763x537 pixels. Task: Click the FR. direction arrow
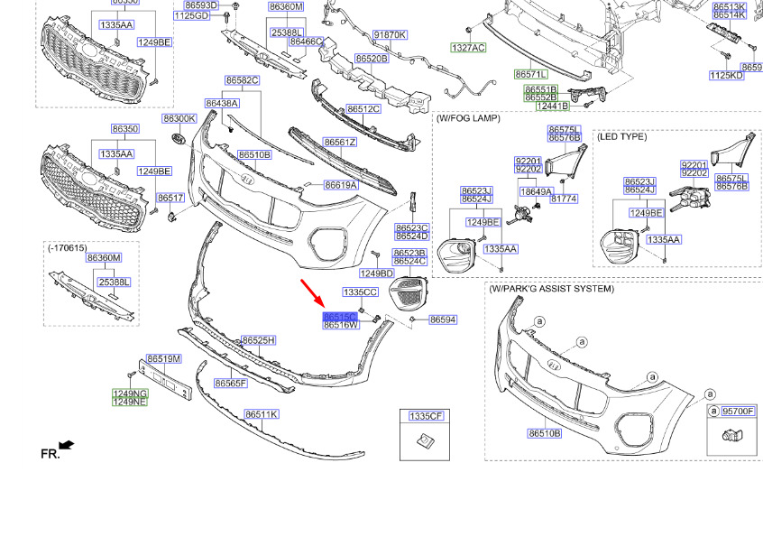click(65, 445)
